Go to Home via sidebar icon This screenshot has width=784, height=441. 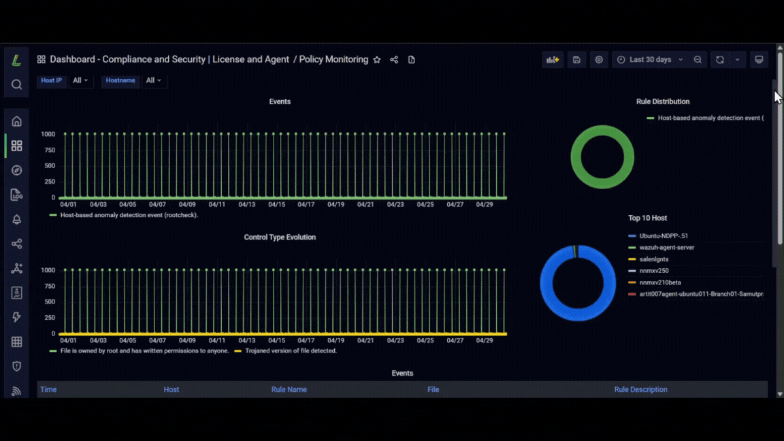click(16, 122)
